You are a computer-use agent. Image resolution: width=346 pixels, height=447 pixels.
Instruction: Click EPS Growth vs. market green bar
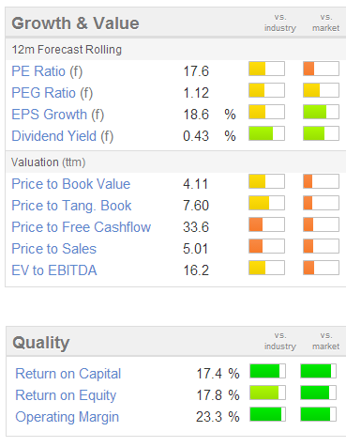coord(321,112)
